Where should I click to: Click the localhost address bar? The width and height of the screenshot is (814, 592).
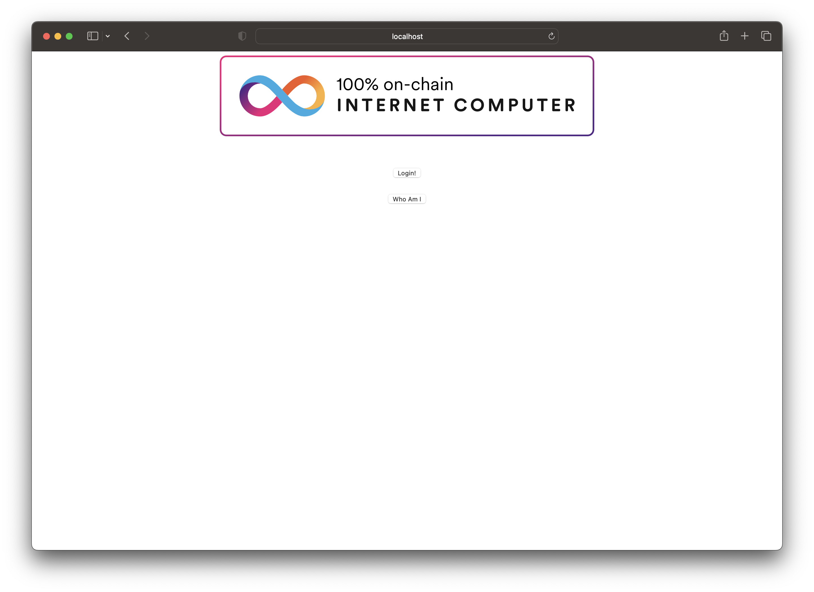[x=407, y=36]
